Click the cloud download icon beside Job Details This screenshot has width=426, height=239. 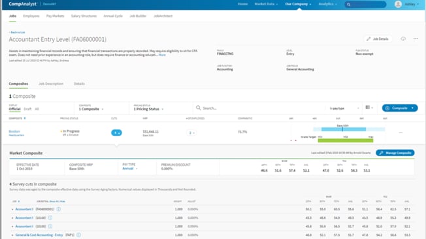pyautogui.click(x=403, y=39)
